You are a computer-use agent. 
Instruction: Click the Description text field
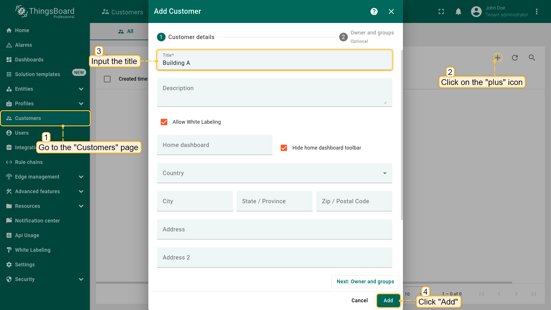tap(274, 92)
